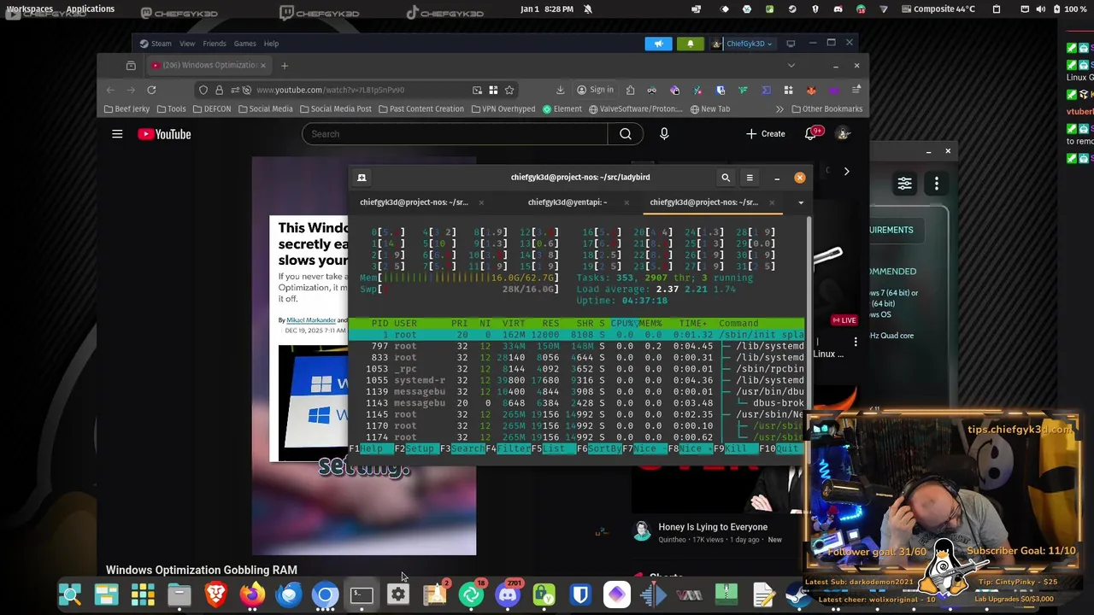The height and width of the screenshot is (615, 1094).
Task: Open the YouTube guide hamburger menu
Action: 117,134
